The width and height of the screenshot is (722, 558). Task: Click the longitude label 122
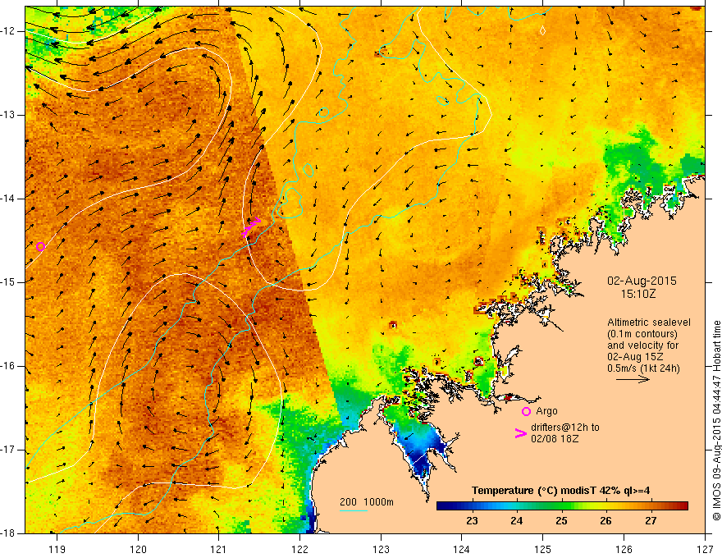(x=299, y=549)
